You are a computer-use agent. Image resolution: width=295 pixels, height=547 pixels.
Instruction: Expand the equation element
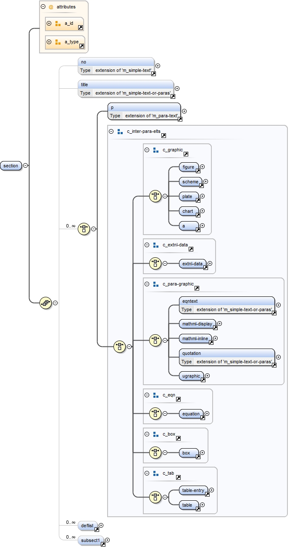[207, 414]
